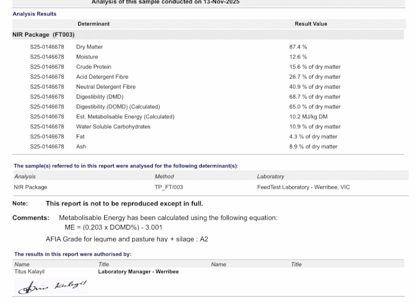Viewport: 417px width, 303px height.
Task: Click the Determinant column header
Action: pyautogui.click(x=93, y=24)
